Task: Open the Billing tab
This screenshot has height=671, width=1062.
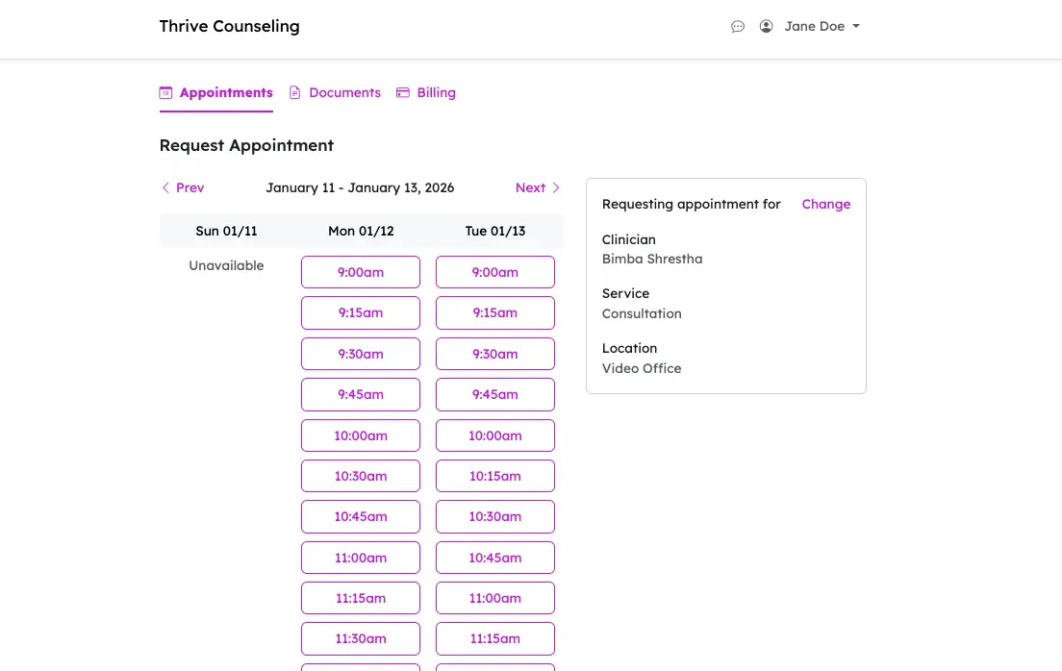Action: pyautogui.click(x=436, y=93)
